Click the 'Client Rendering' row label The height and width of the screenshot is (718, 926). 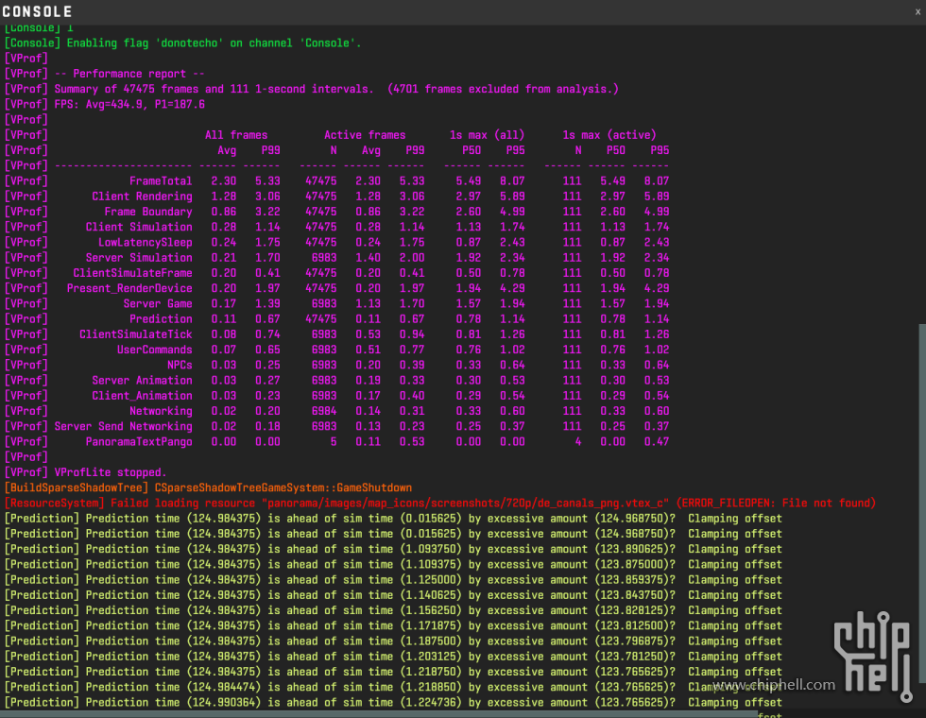[x=142, y=197]
